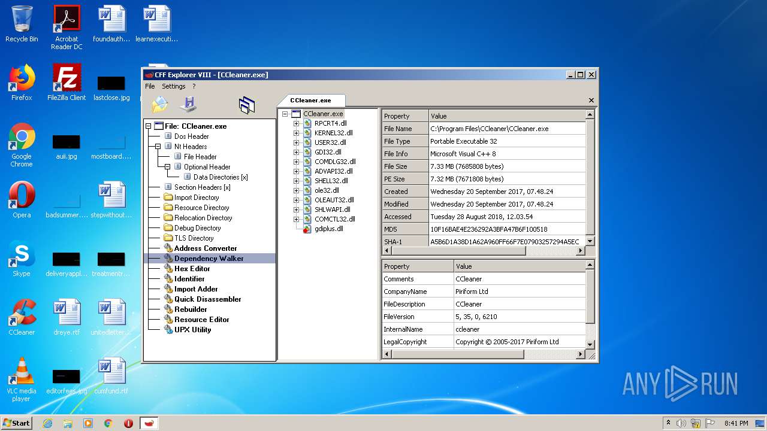Open the Hex Editor tool
Viewport: 767px width, 431px height.
192,269
